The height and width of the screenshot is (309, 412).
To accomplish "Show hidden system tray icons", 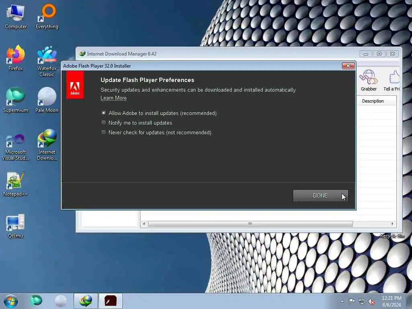I will (x=342, y=301).
